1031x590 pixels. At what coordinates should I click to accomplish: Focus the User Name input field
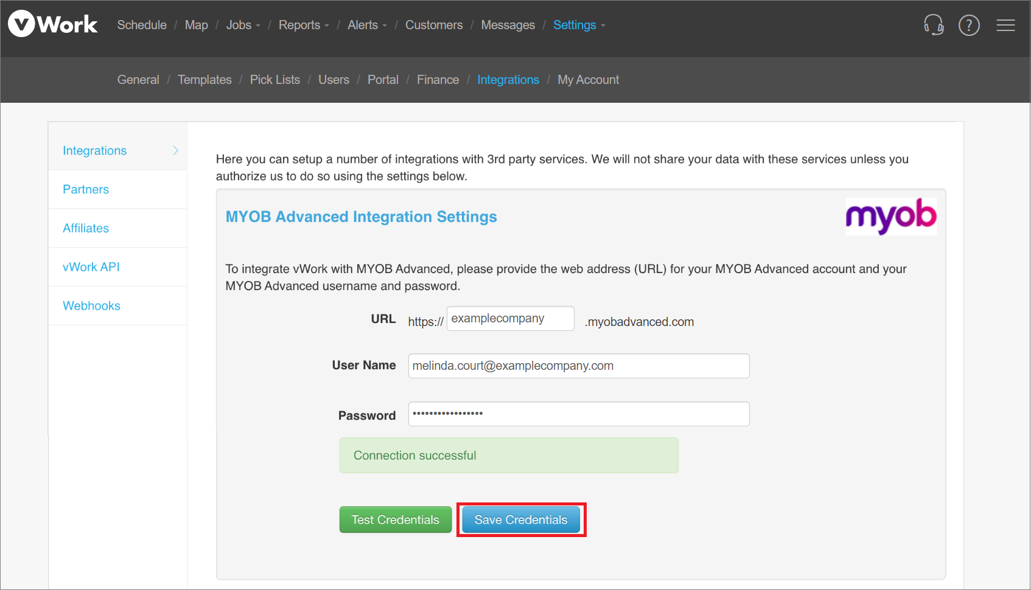pos(578,366)
